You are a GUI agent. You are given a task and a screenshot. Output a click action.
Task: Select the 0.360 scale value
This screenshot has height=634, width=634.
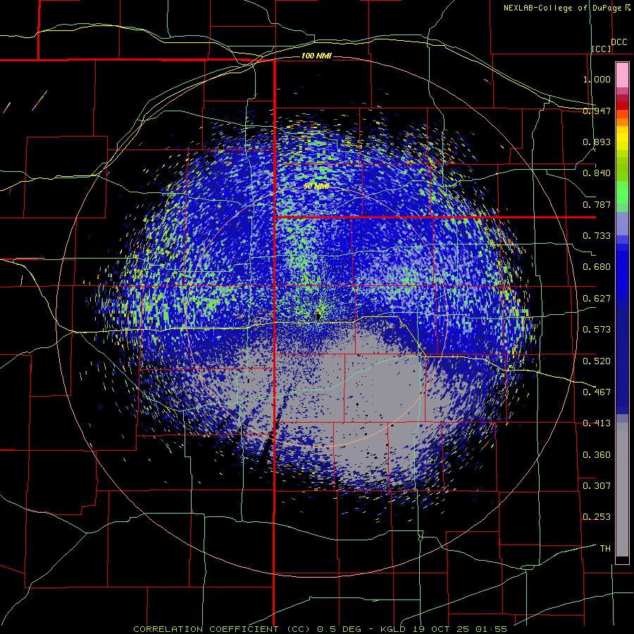[597, 455]
